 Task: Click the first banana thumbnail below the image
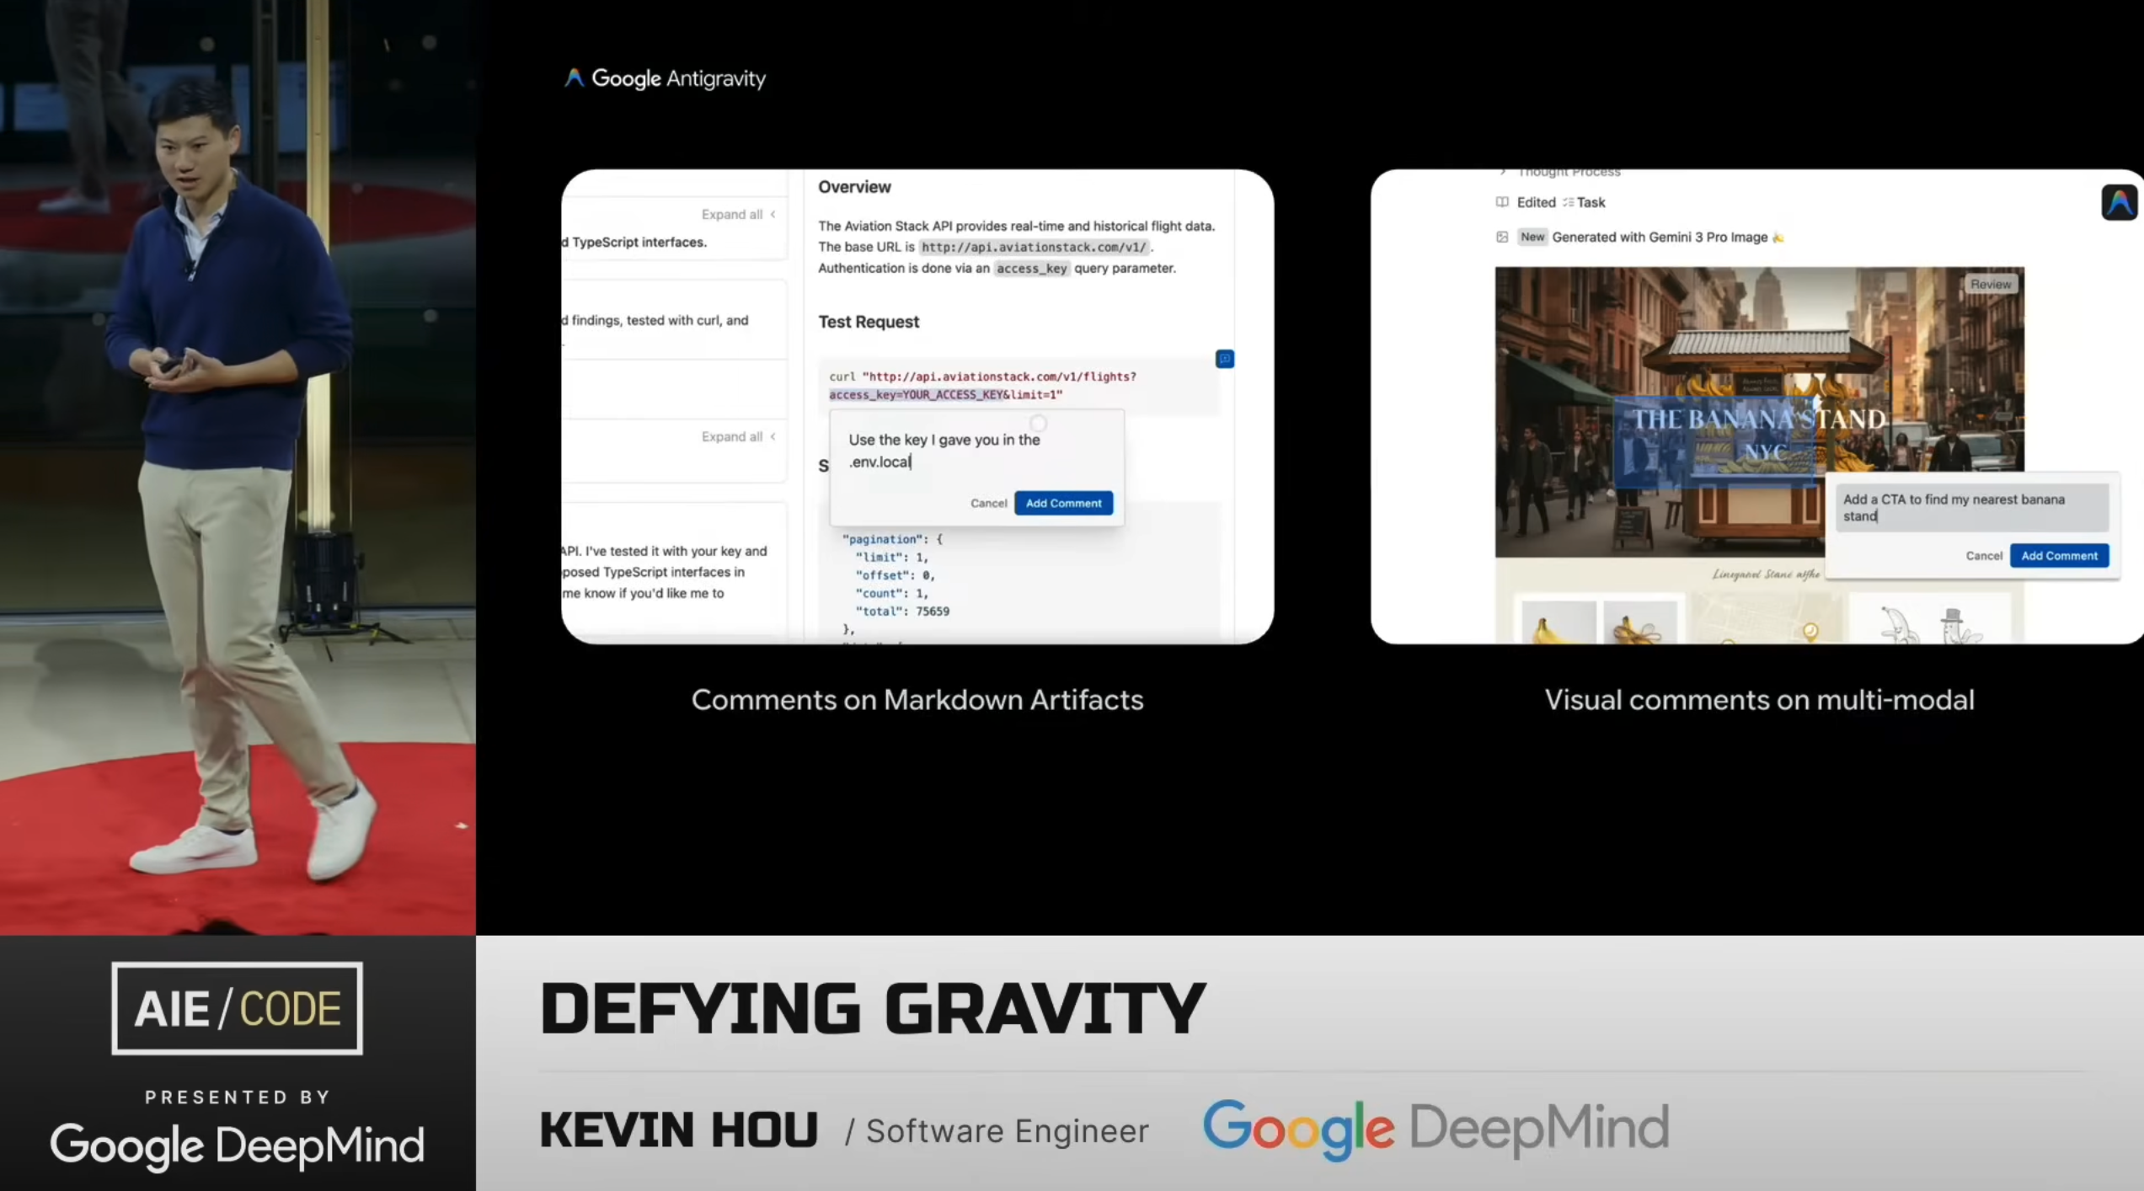point(1558,625)
